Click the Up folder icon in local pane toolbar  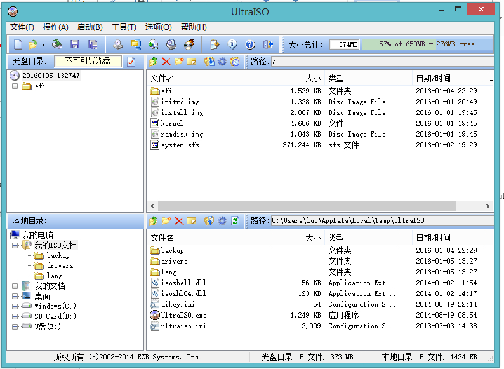154,220
